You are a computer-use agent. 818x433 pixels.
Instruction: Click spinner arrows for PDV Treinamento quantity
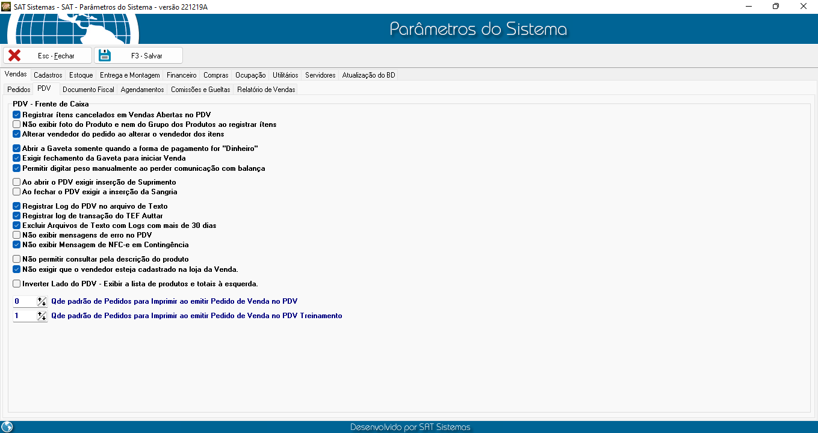[x=42, y=316]
